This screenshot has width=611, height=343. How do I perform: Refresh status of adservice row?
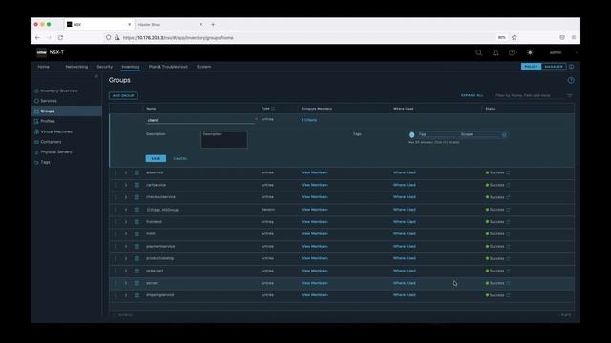pos(508,172)
